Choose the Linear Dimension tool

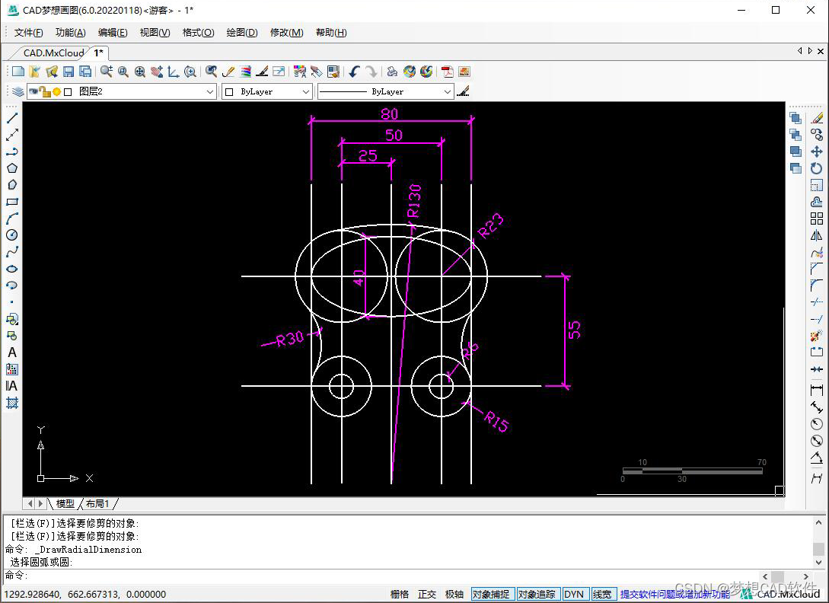point(817,391)
